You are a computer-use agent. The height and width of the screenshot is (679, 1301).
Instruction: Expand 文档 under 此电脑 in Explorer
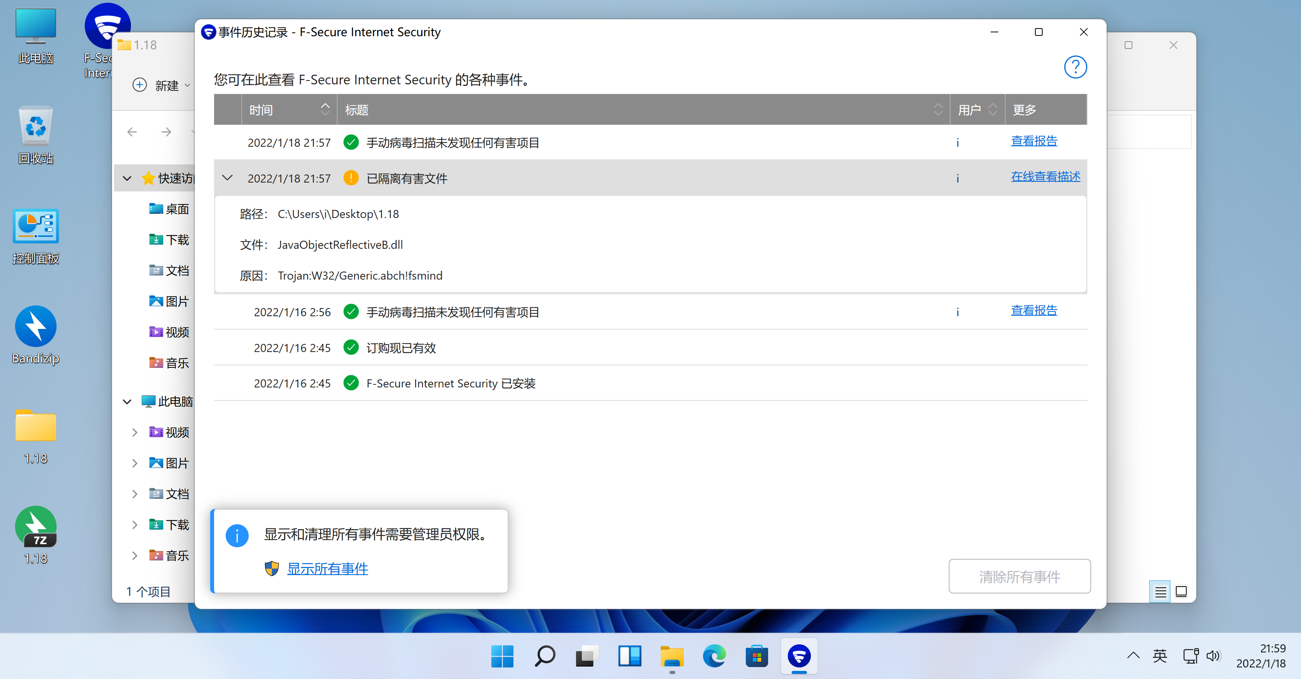coord(134,494)
